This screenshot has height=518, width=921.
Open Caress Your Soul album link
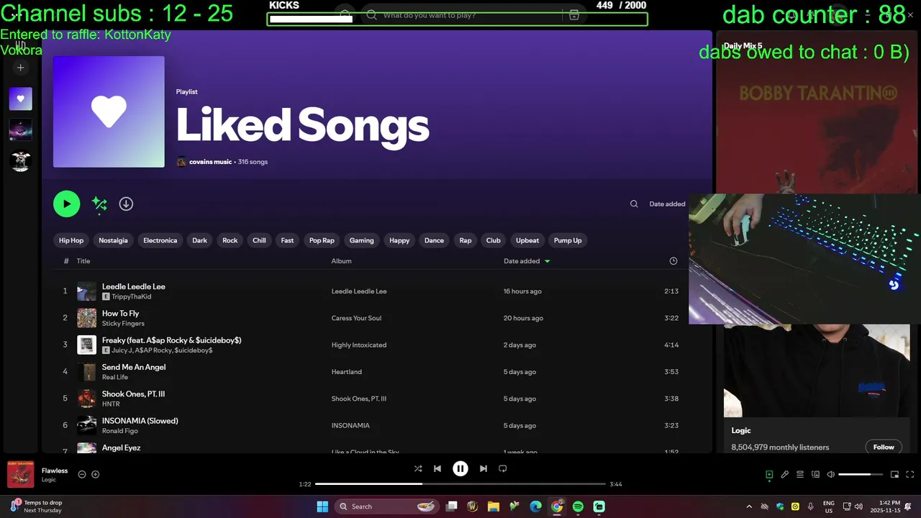click(356, 318)
